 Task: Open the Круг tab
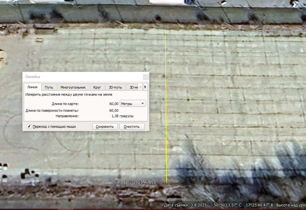pyautogui.click(x=97, y=87)
